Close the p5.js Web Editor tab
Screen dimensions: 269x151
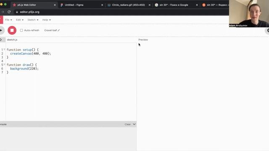coord(55,5)
